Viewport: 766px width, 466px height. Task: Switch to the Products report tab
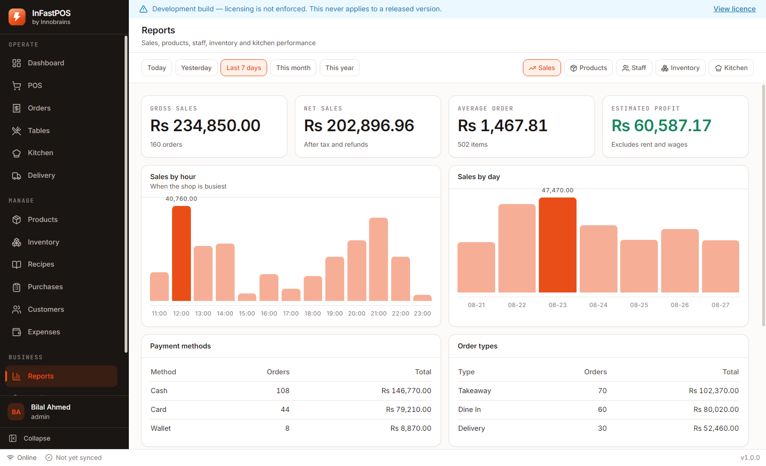point(588,68)
